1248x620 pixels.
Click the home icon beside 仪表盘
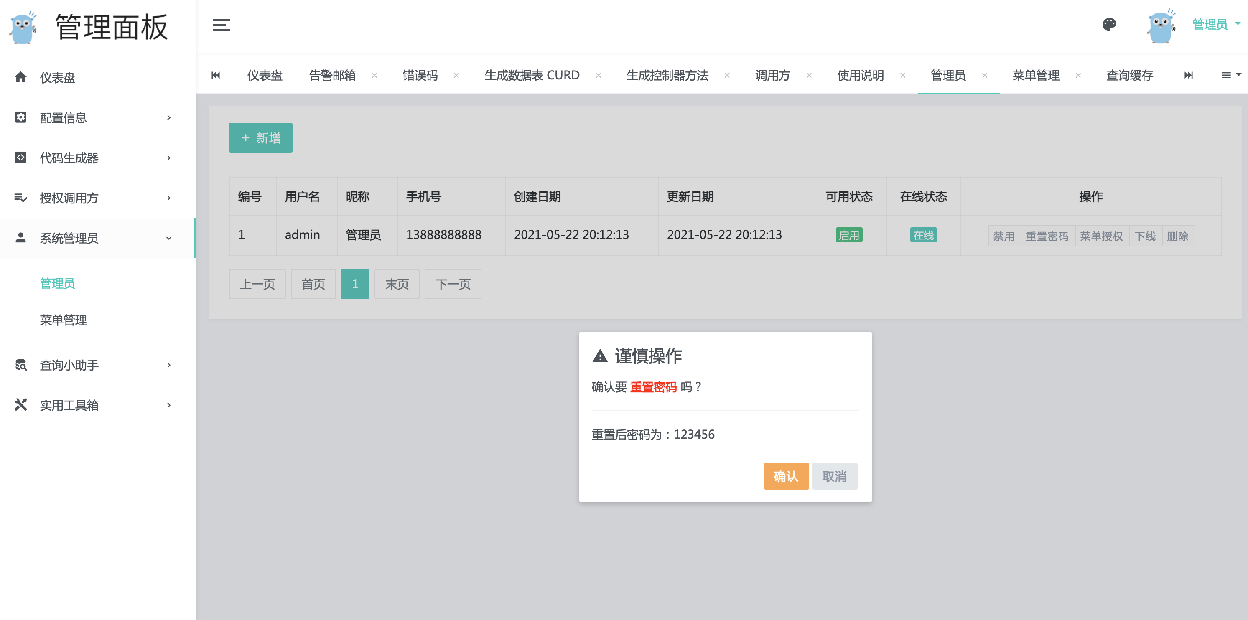(x=21, y=77)
